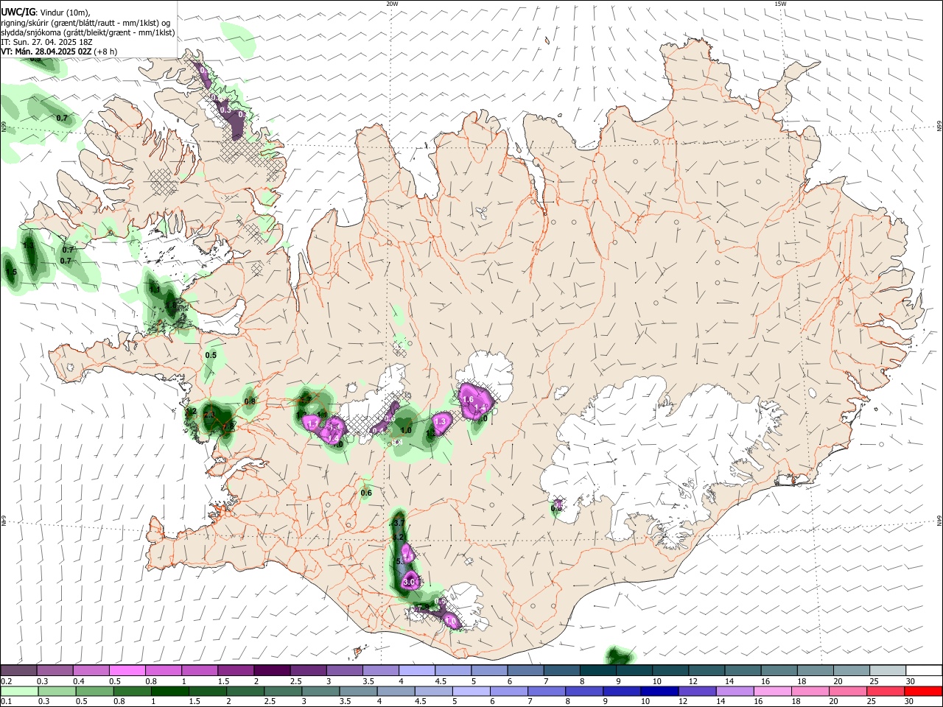
Task: Click the '64N' latitude label on right edge
Action: (x=939, y=520)
